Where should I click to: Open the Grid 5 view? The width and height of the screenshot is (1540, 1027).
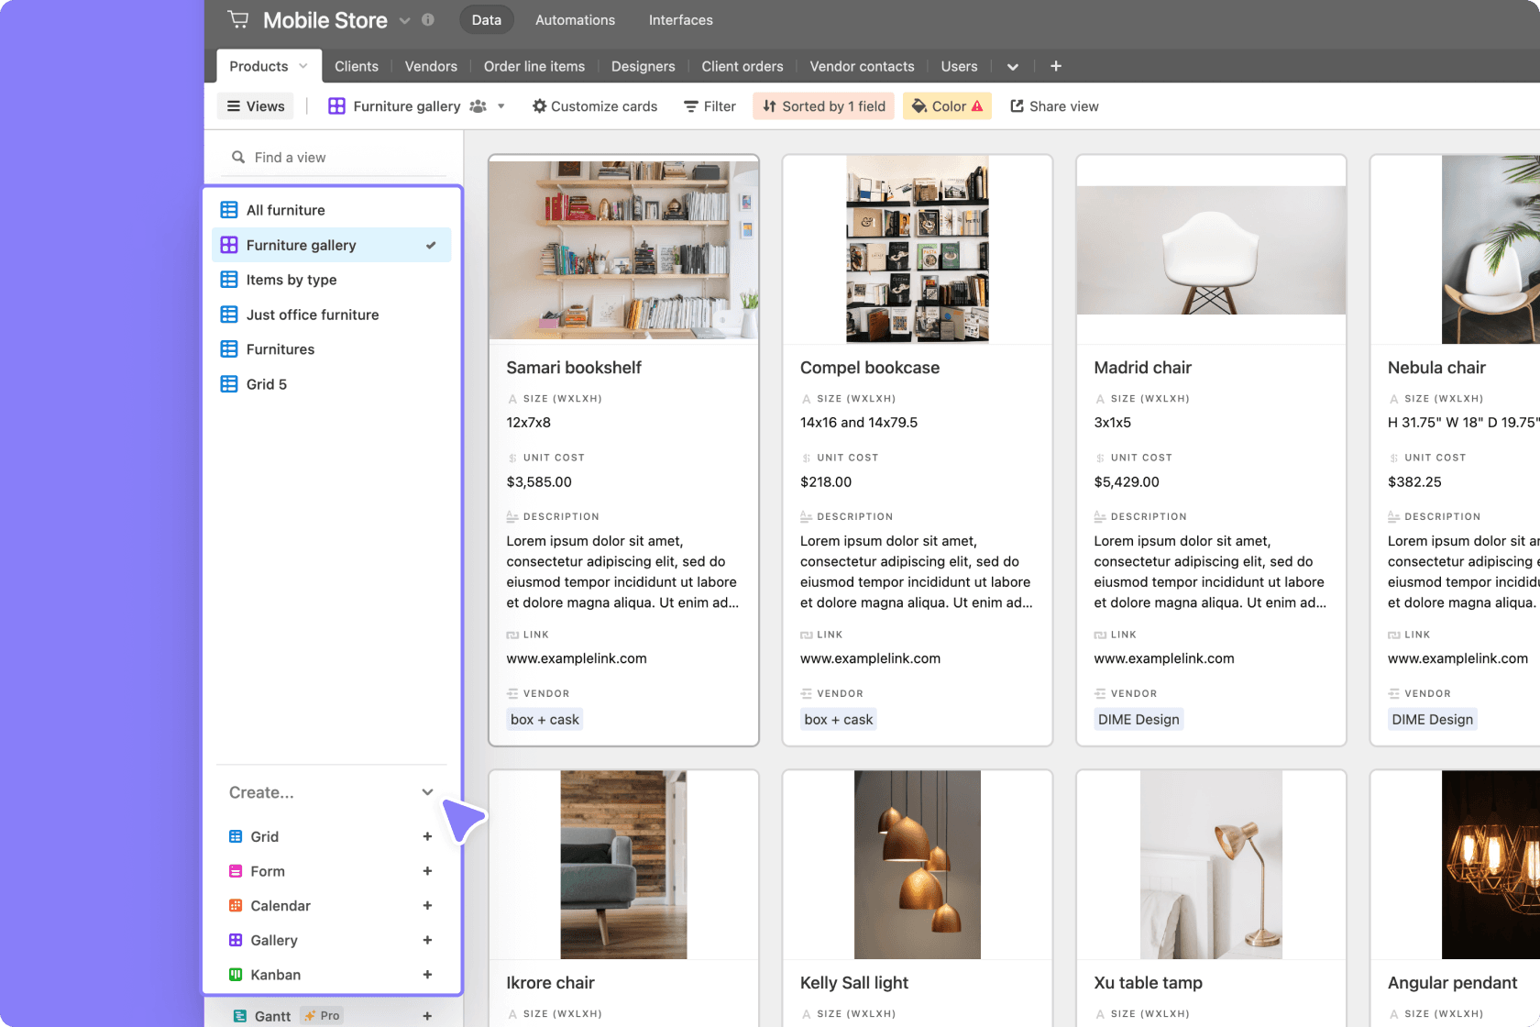pyautogui.click(x=332, y=384)
